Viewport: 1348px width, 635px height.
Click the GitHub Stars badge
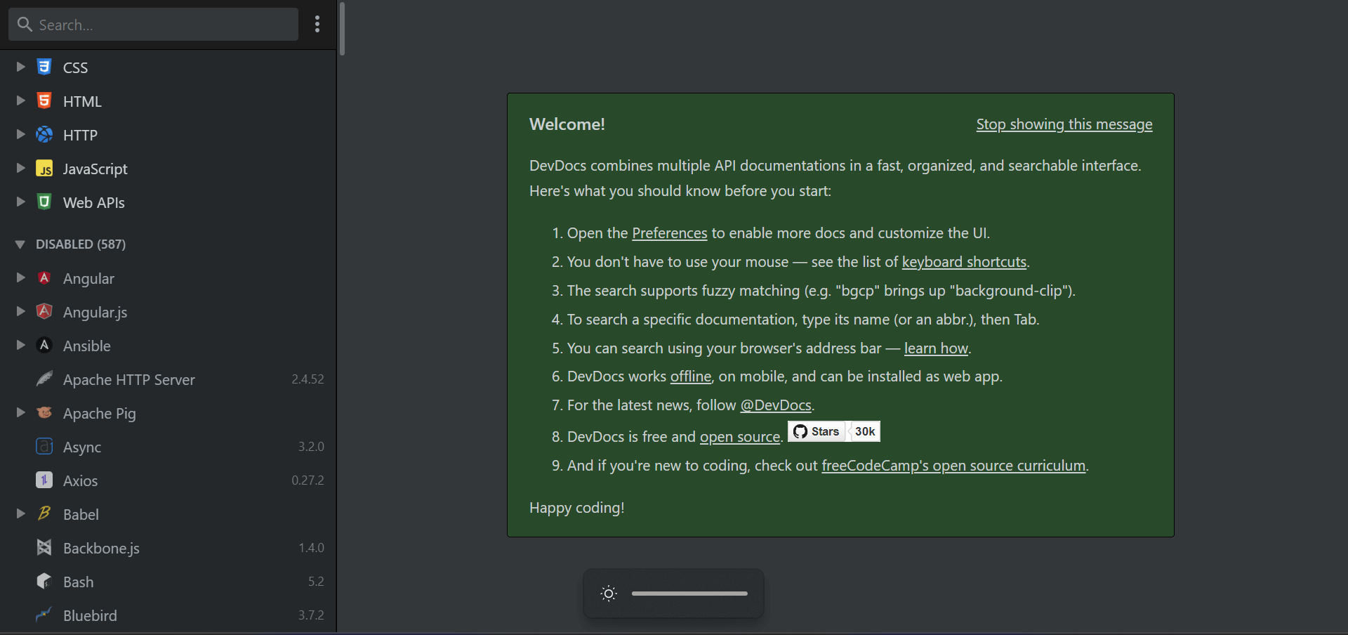point(833,431)
